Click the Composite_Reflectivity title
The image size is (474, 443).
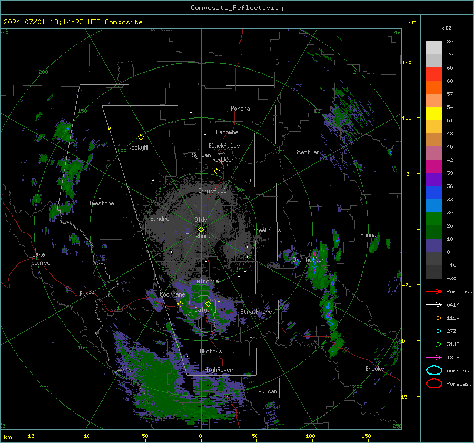(x=237, y=8)
